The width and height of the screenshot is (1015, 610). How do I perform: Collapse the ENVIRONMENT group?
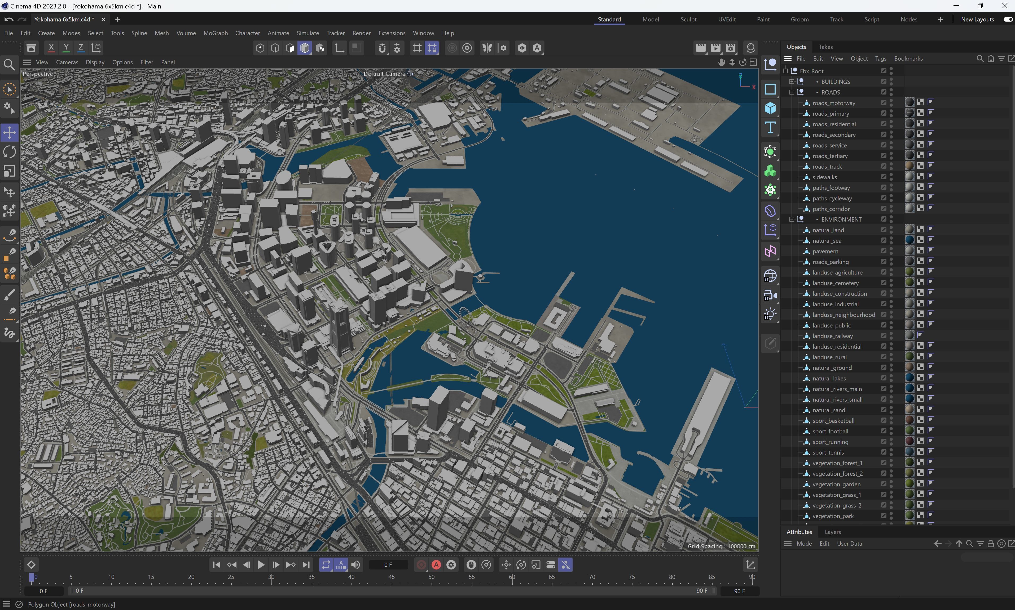792,219
